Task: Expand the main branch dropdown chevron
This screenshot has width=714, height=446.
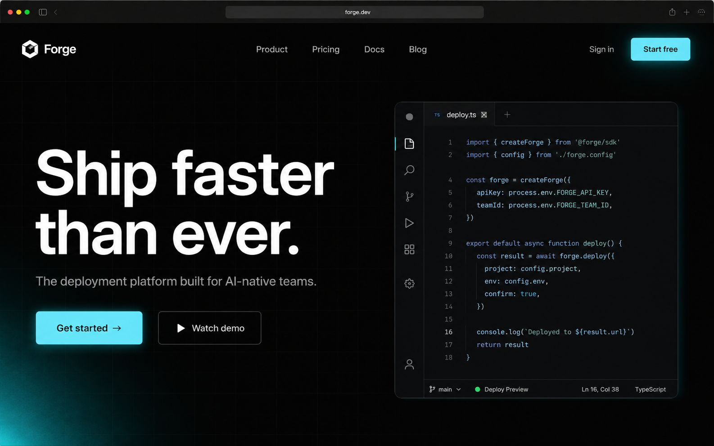Action: point(459,389)
